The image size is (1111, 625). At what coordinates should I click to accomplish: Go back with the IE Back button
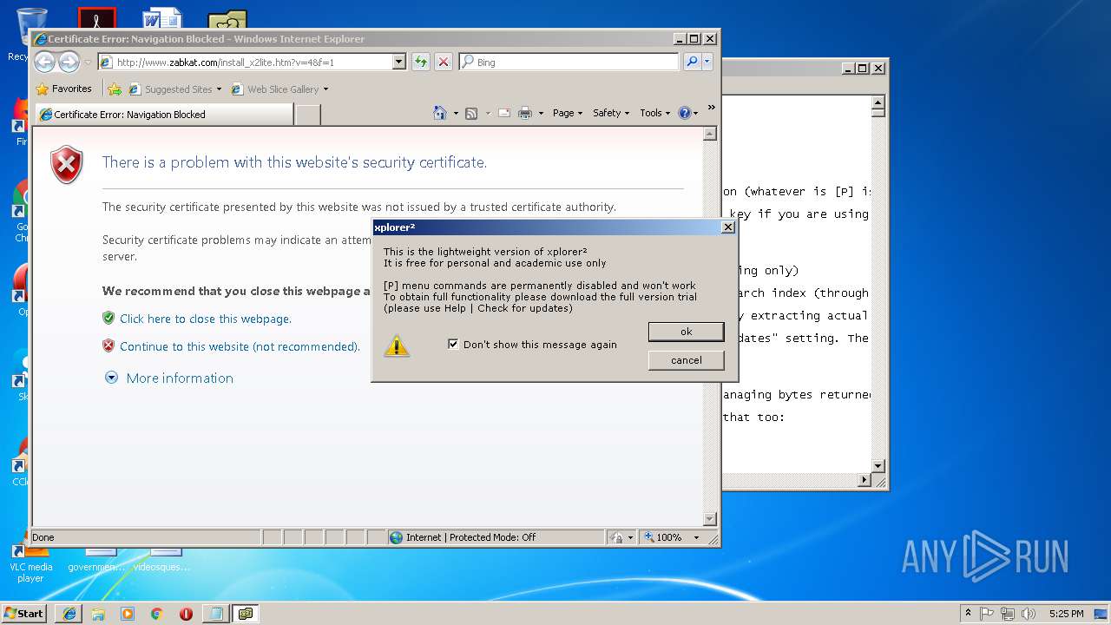pyautogui.click(x=45, y=62)
